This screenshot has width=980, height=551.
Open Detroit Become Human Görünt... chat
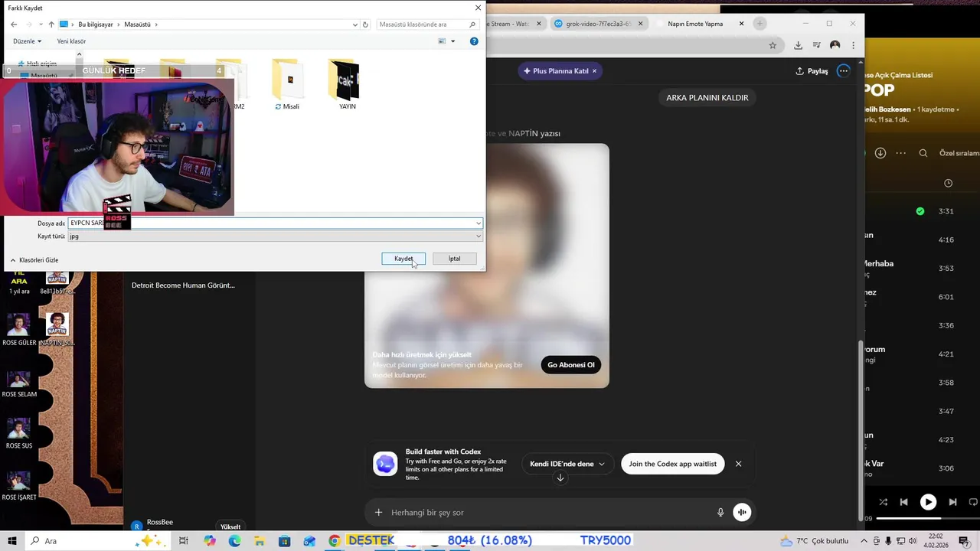pos(183,285)
